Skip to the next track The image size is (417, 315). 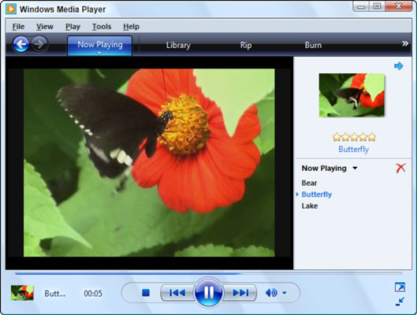[x=240, y=293]
